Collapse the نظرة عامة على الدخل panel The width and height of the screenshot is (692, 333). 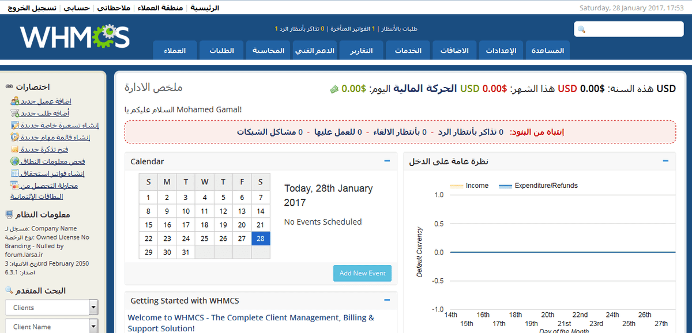pos(665,161)
